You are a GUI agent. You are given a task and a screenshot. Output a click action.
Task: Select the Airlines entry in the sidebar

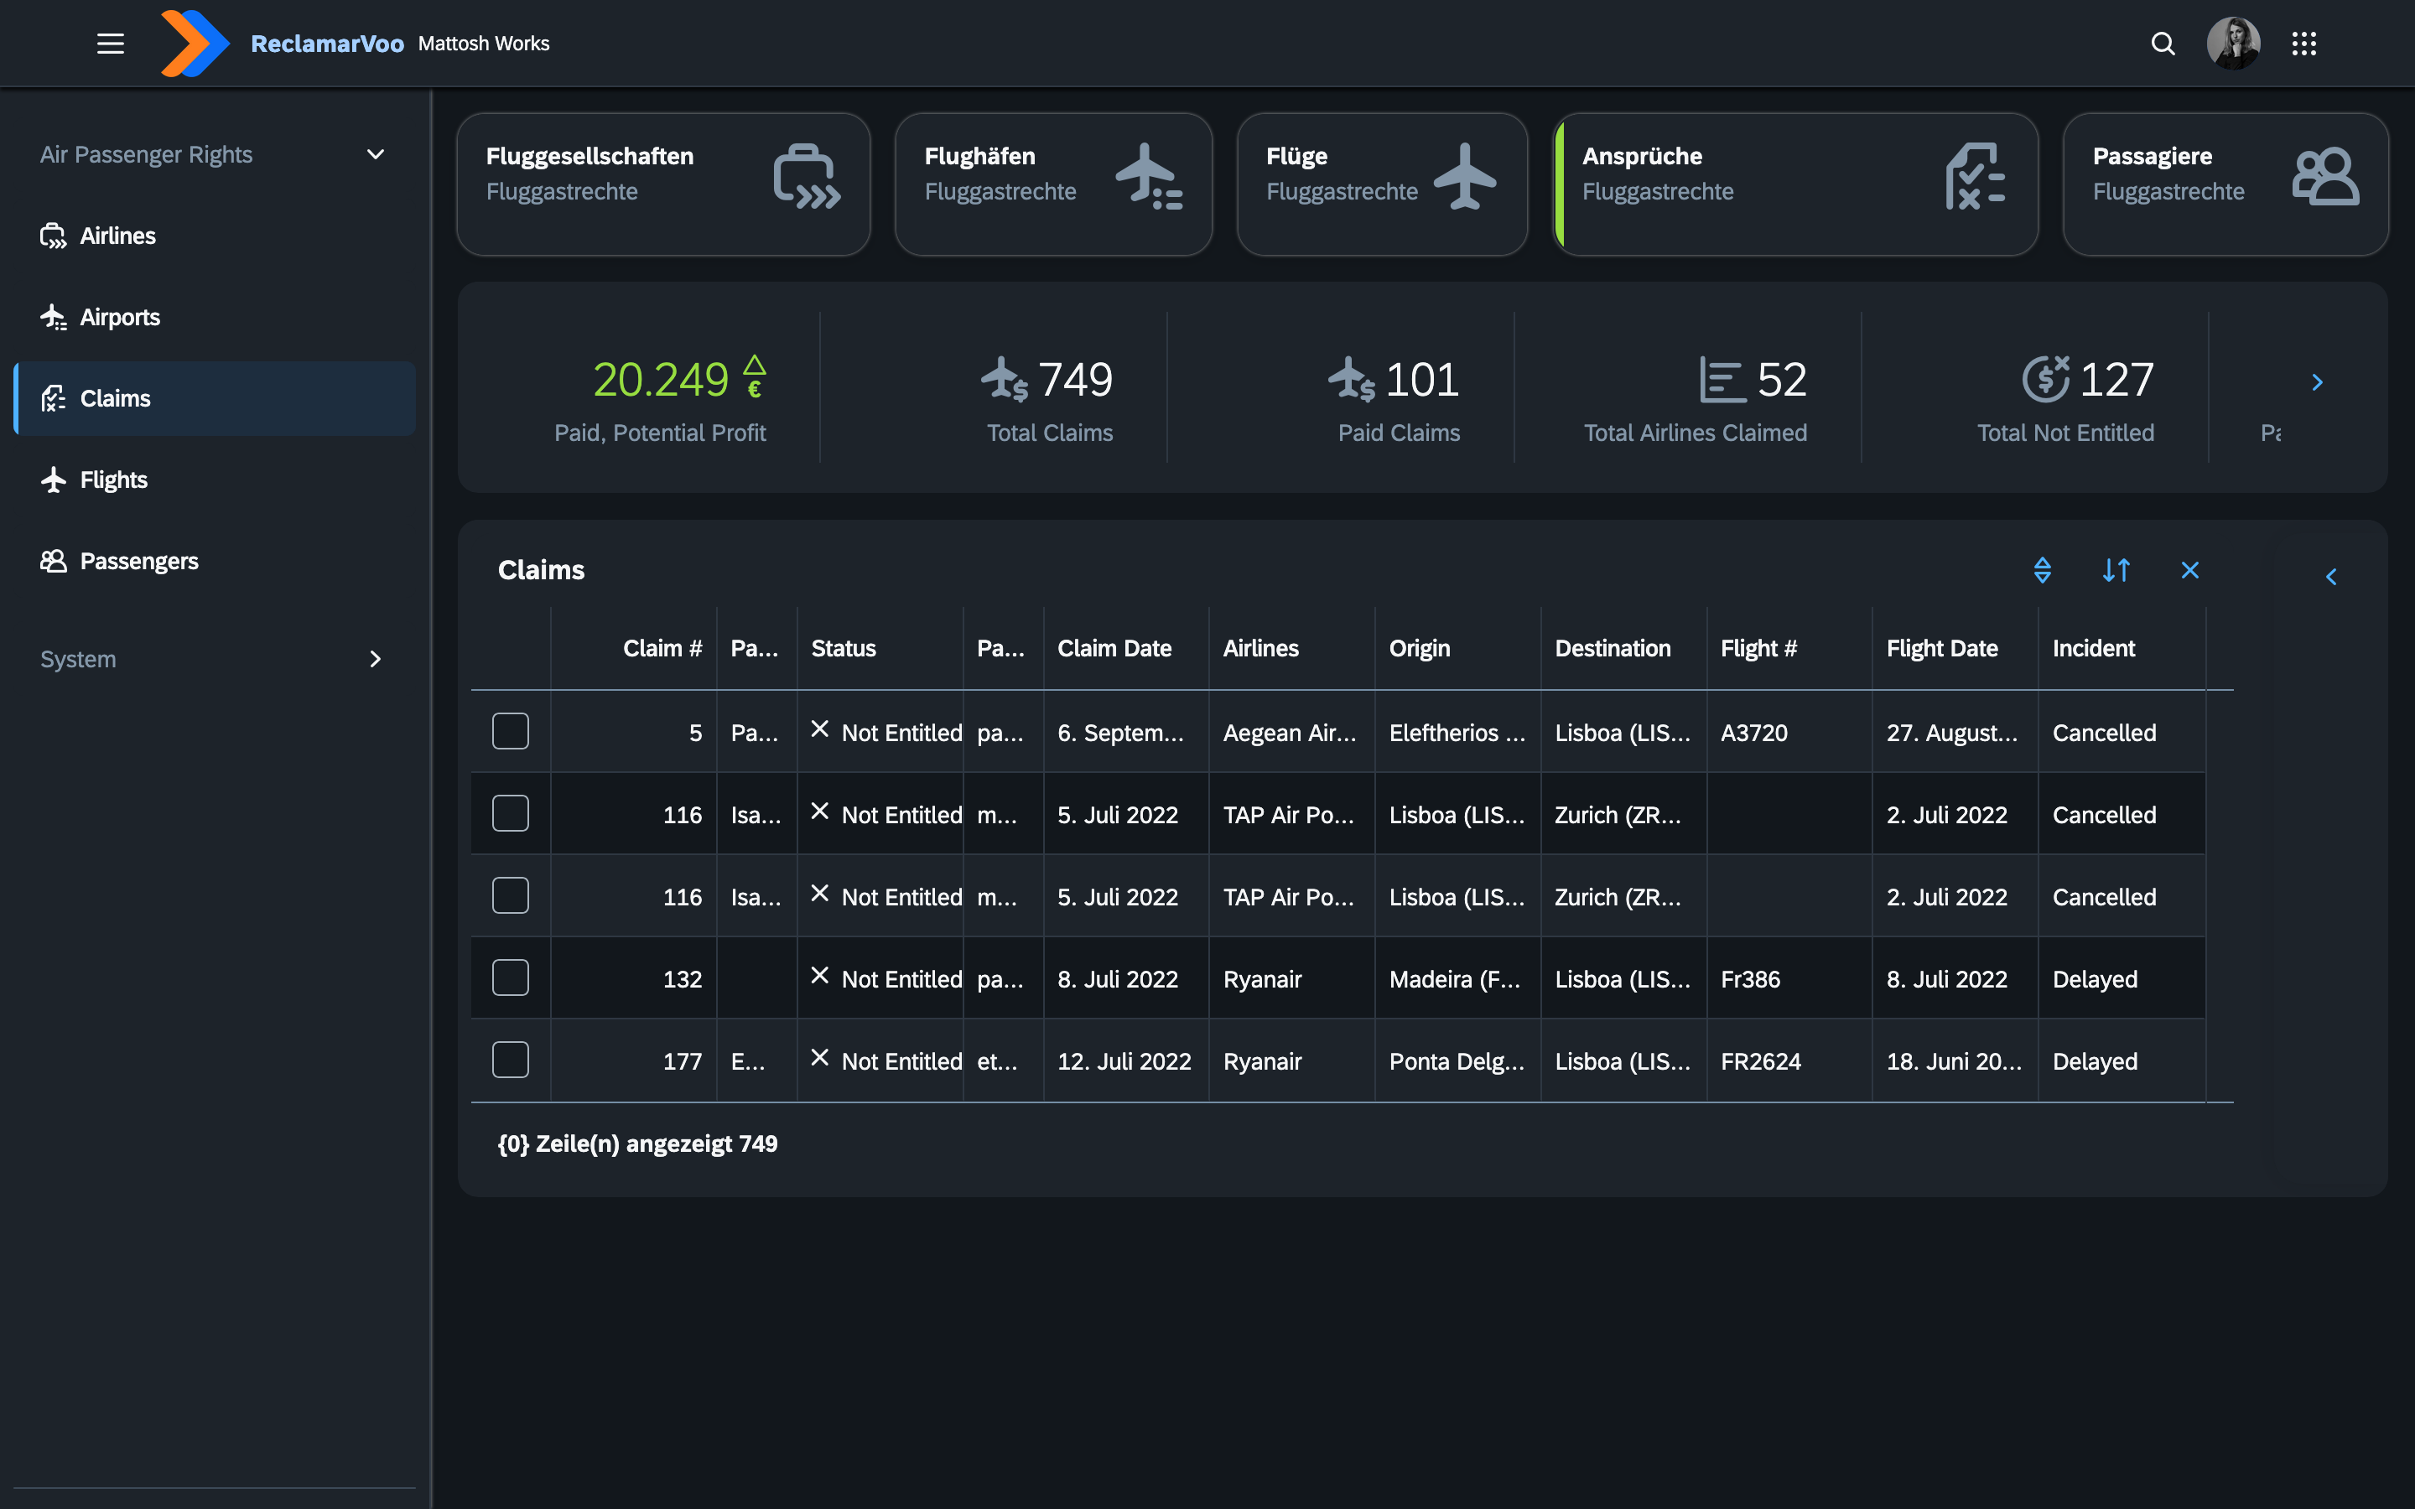tap(117, 236)
